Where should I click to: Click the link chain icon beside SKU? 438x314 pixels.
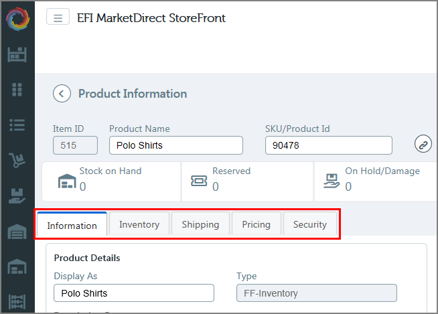pos(423,143)
